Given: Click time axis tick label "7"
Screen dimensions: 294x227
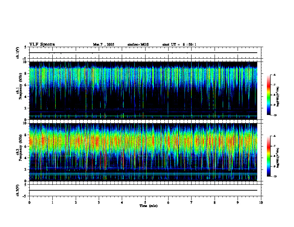Looking at the screenshot, I should point(192,203).
